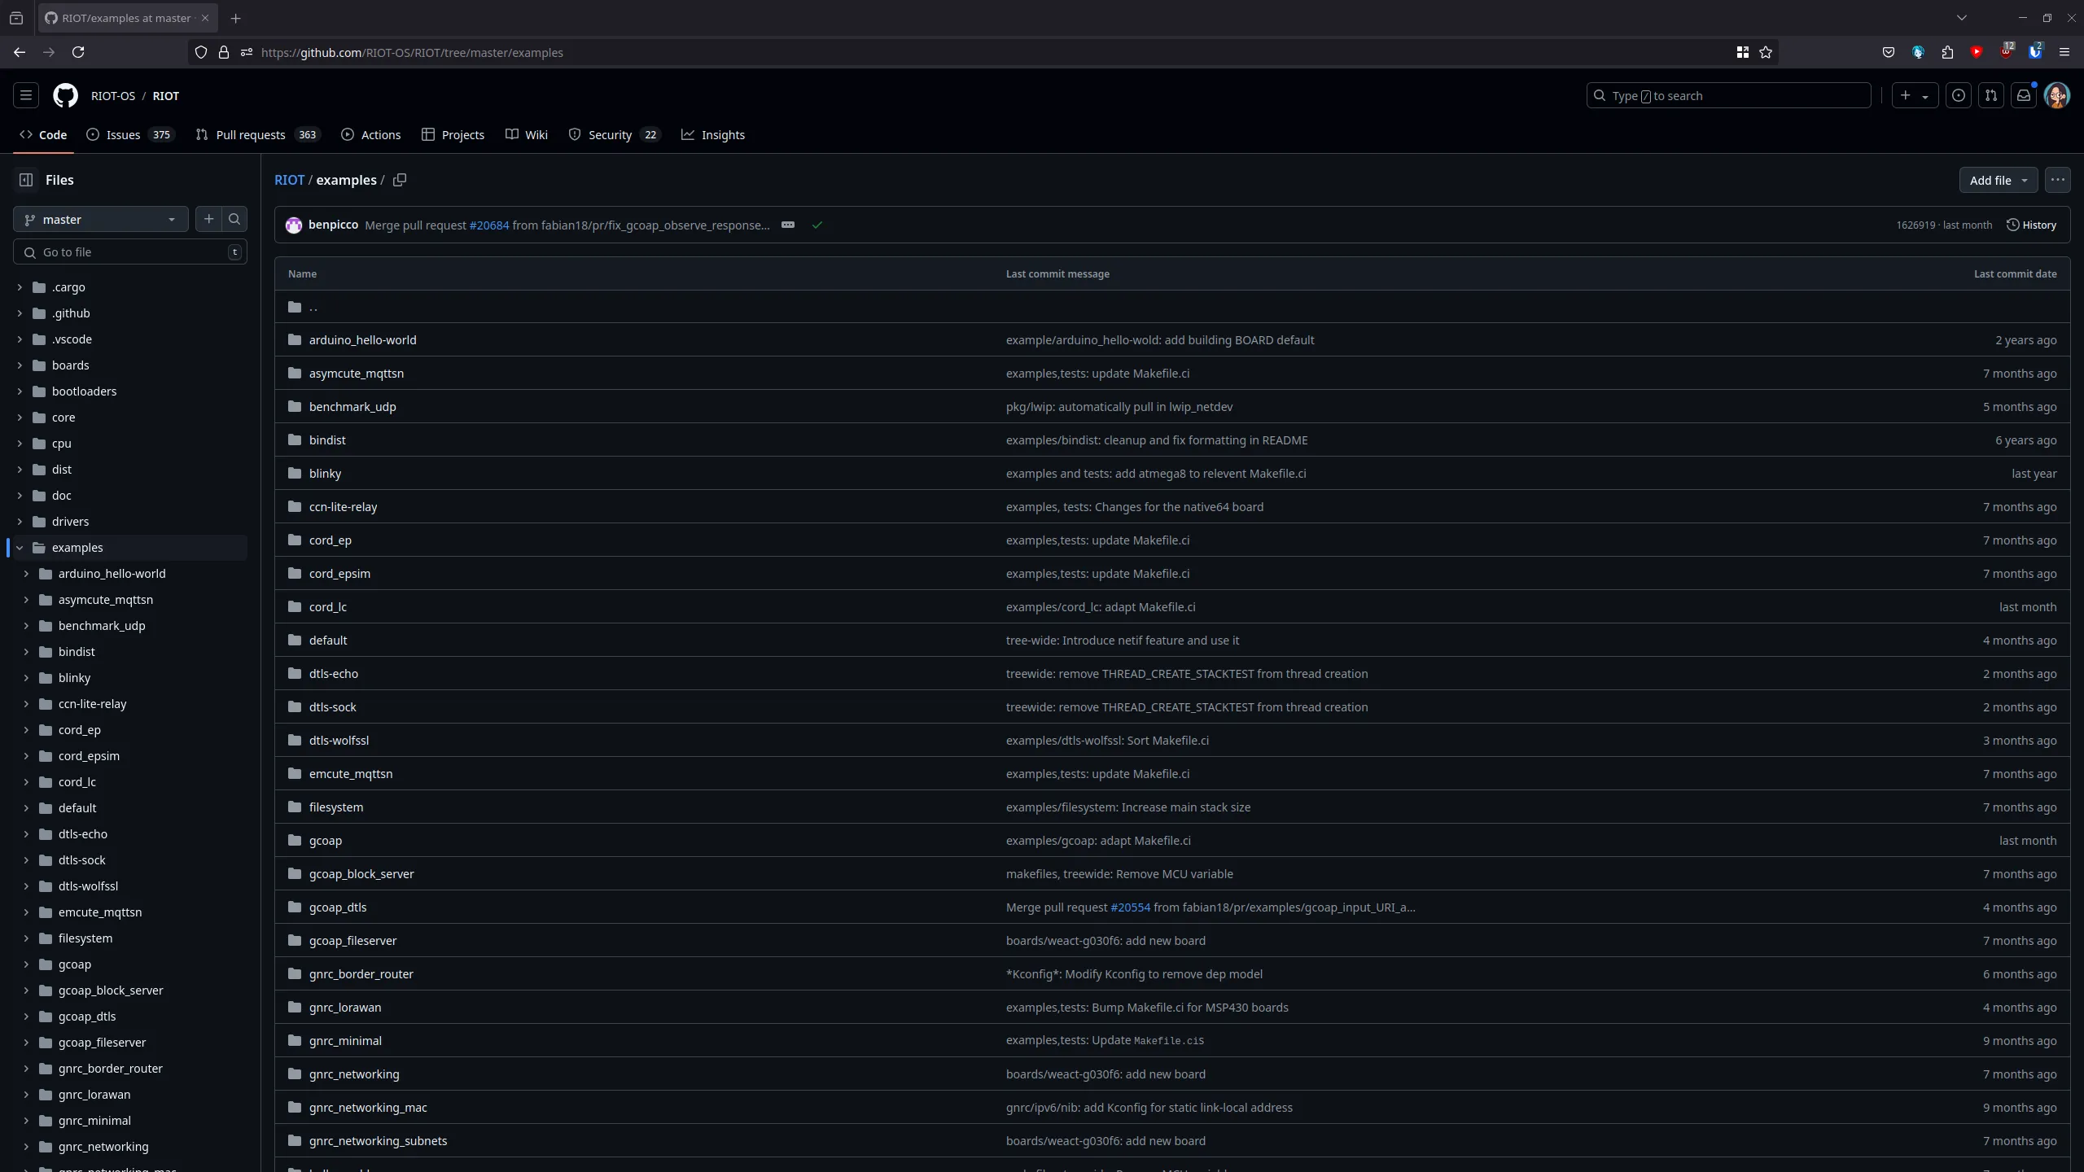Screen dimensions: 2084x1172
Task: Click the browser address bar URL
Action: click(x=412, y=52)
